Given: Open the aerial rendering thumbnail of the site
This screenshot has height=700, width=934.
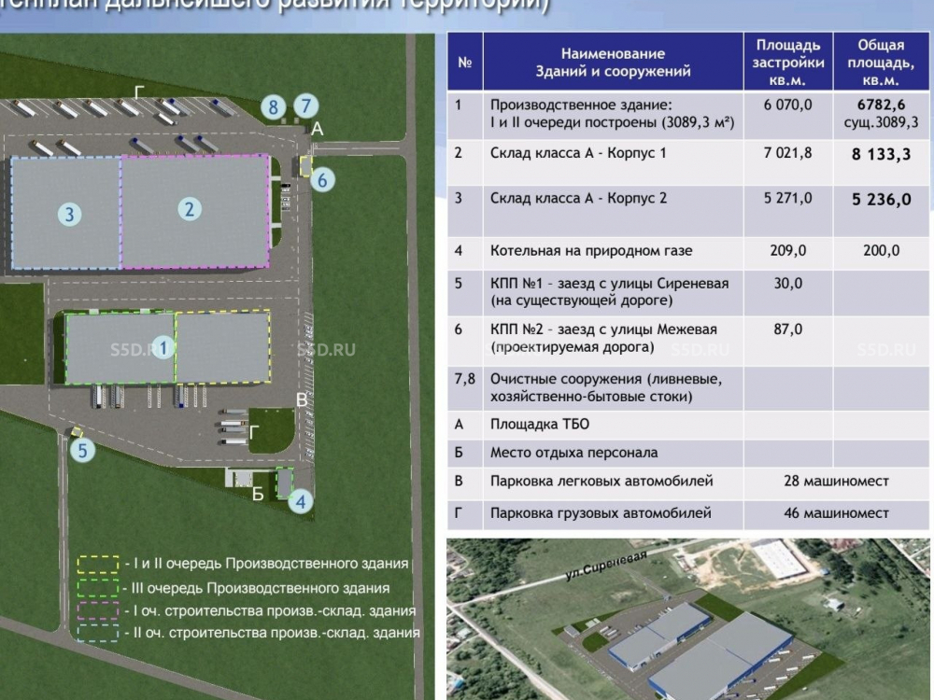Looking at the screenshot, I should (689, 618).
